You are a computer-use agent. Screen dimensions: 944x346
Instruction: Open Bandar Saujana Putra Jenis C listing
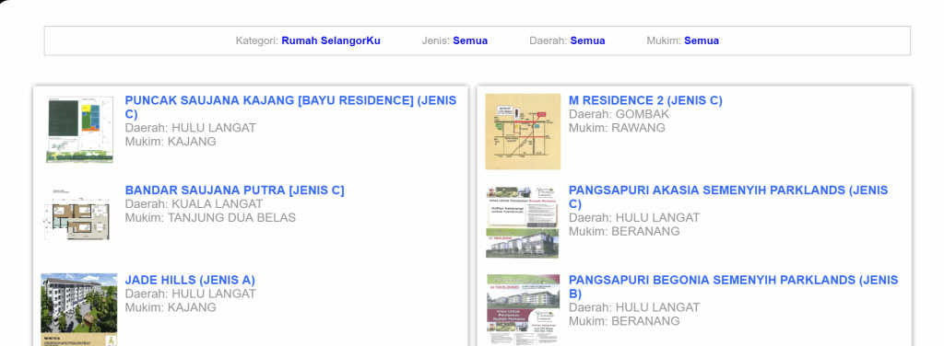click(x=234, y=190)
